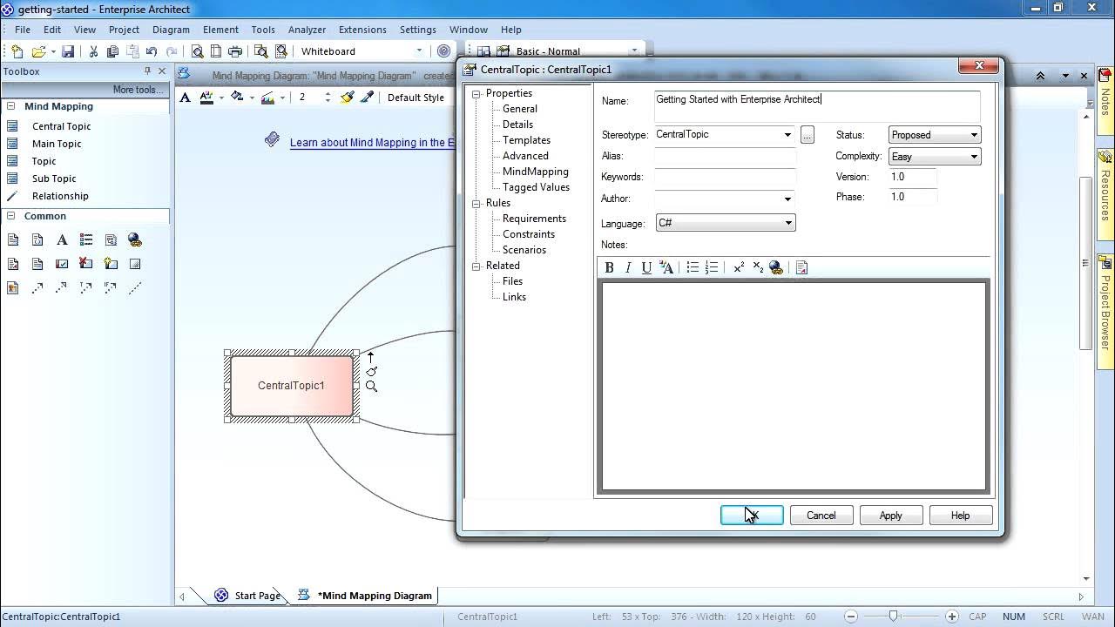Click the magnifier quick-link icon beside CentralTopic1
The width and height of the screenshot is (1115, 627).
(x=372, y=387)
